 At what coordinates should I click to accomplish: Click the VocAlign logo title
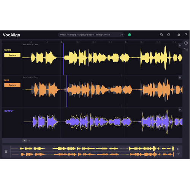click(x=11, y=35)
